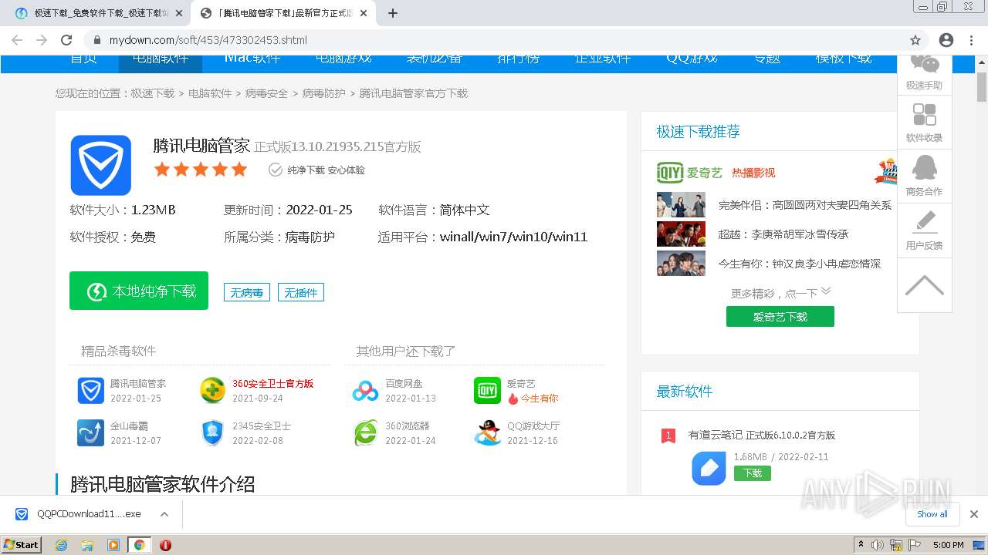Open 超越：李庚希胡军冰雪传承 link

point(783,234)
